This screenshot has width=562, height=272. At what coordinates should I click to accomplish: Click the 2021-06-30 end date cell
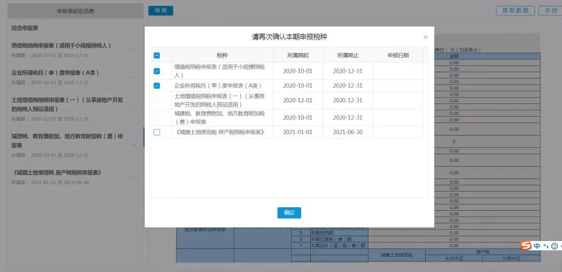pyautogui.click(x=348, y=132)
